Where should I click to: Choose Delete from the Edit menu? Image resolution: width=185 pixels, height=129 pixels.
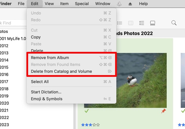point(71,51)
